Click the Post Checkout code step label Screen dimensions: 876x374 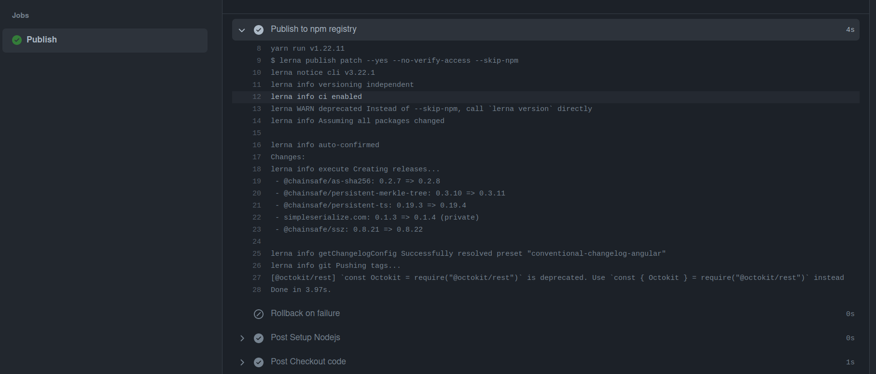pyautogui.click(x=308, y=361)
